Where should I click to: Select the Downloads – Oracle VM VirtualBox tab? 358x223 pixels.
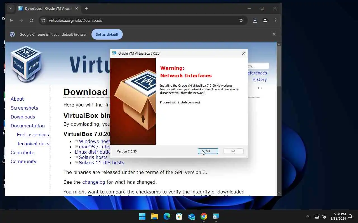[x=48, y=8]
